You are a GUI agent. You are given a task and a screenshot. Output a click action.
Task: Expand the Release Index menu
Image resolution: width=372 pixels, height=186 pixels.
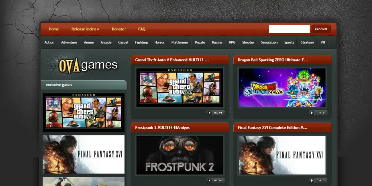(85, 29)
